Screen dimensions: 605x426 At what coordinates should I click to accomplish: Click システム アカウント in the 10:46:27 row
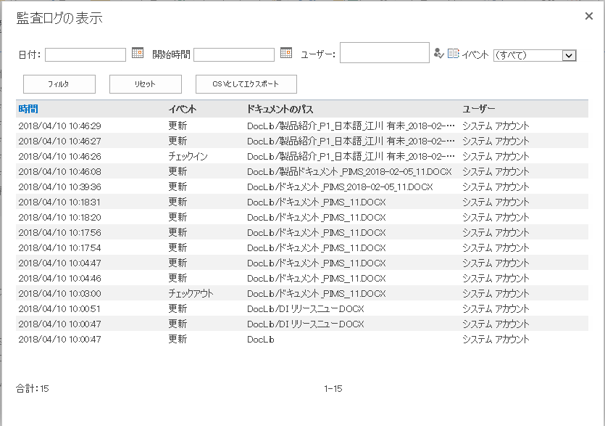pos(496,141)
